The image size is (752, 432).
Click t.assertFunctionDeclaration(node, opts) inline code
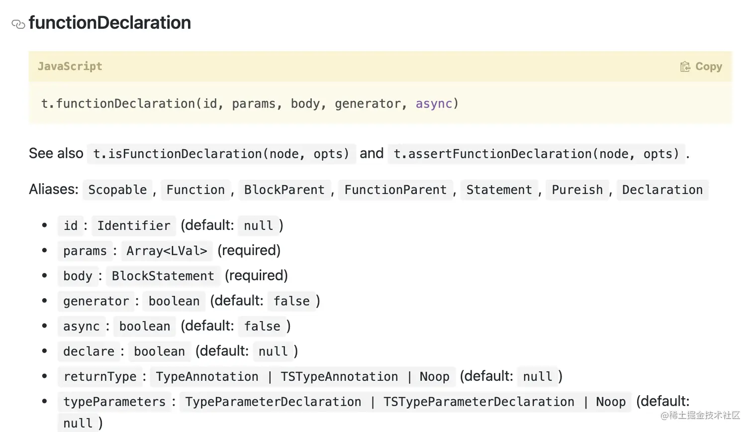click(x=536, y=154)
